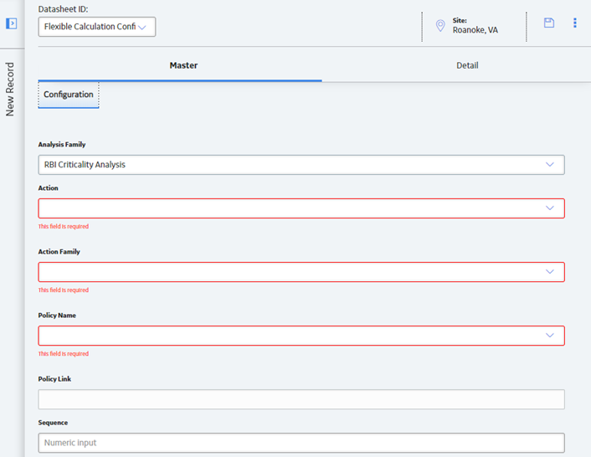Click the Policy Link text field
Image resolution: width=591 pixels, height=457 pixels.
tap(301, 399)
